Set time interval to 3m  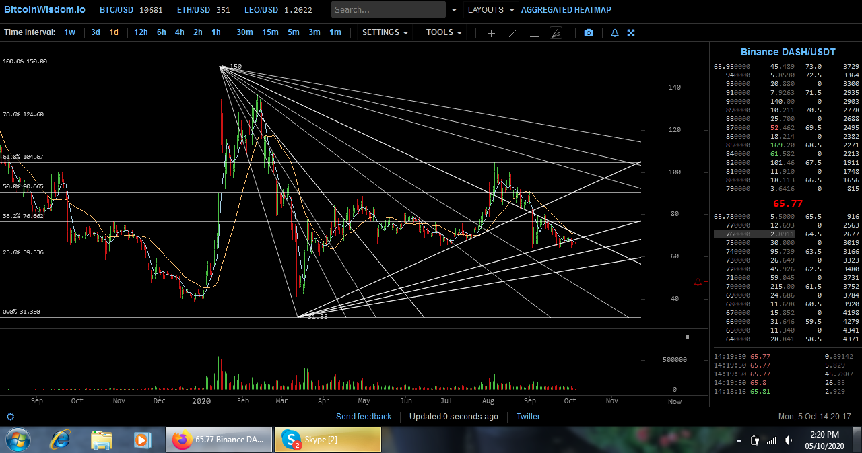click(314, 32)
